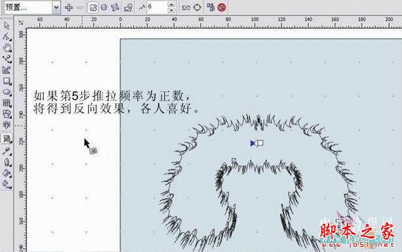Select Push and Pull distortion mode
Screen dimensions: 402x252
tap(93, 8)
